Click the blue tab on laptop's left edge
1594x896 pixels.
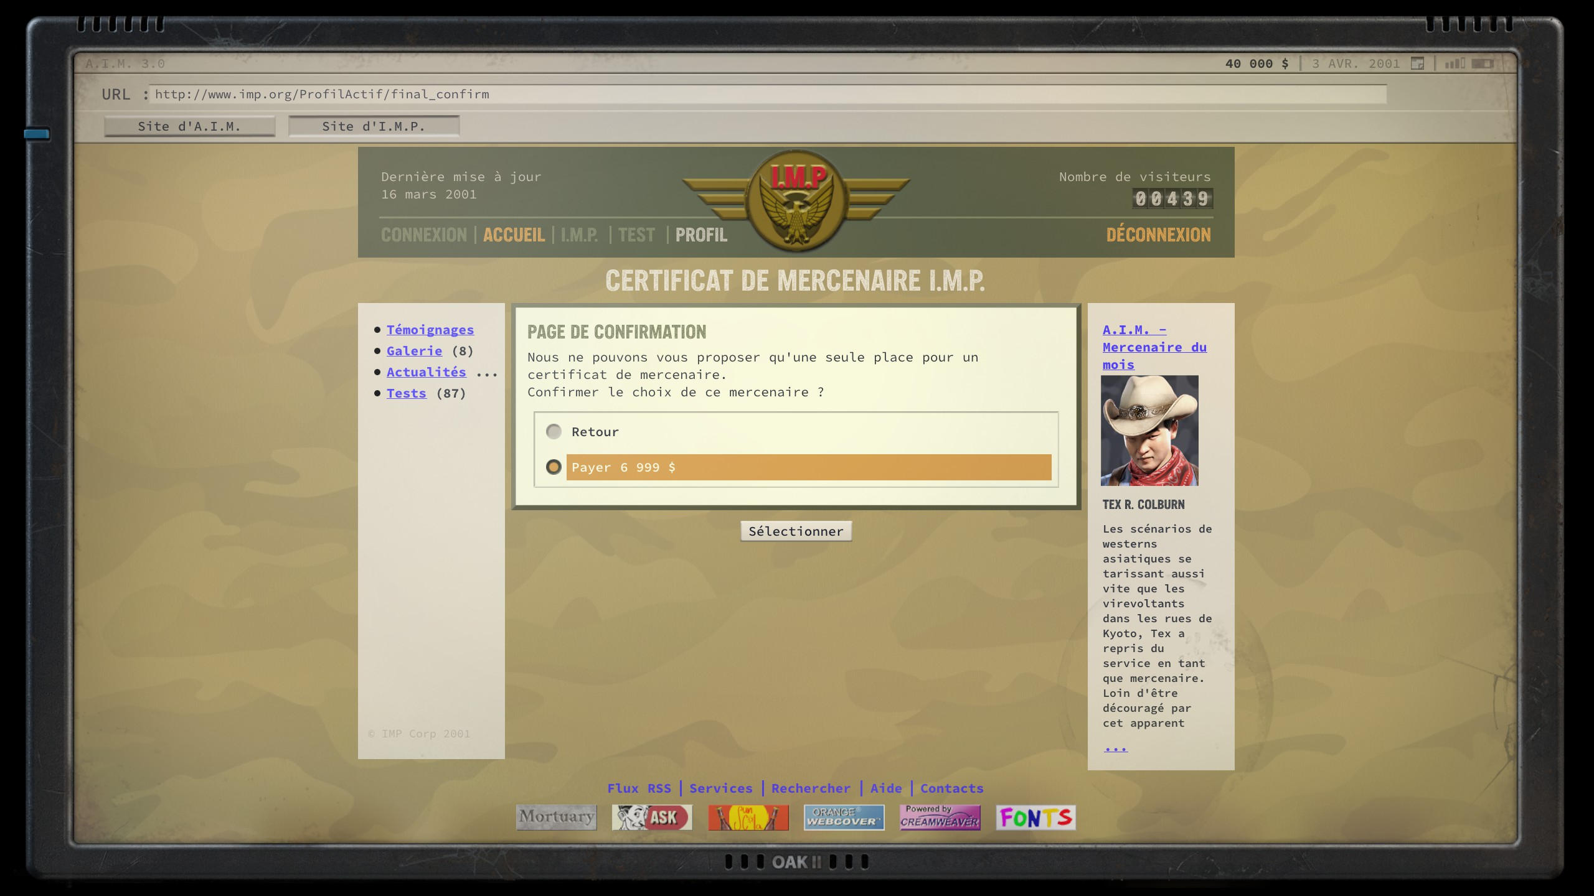point(37,134)
